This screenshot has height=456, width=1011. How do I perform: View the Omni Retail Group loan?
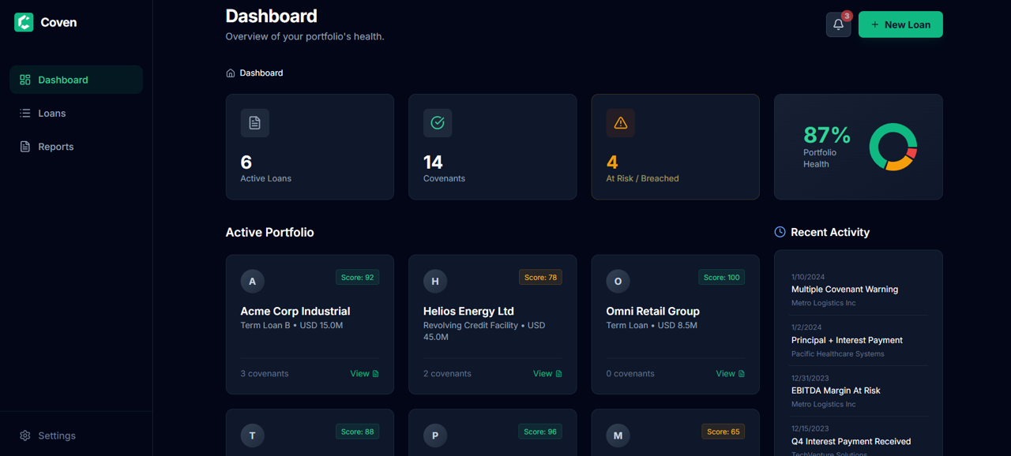(731, 374)
